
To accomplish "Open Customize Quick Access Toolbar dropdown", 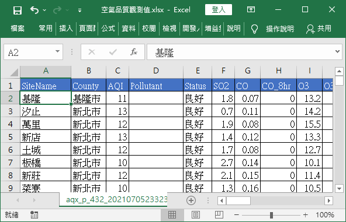I will point(79,10).
